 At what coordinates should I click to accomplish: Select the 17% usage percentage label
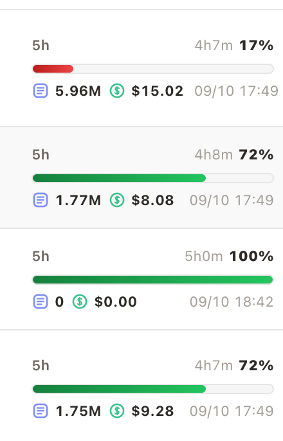tap(256, 46)
